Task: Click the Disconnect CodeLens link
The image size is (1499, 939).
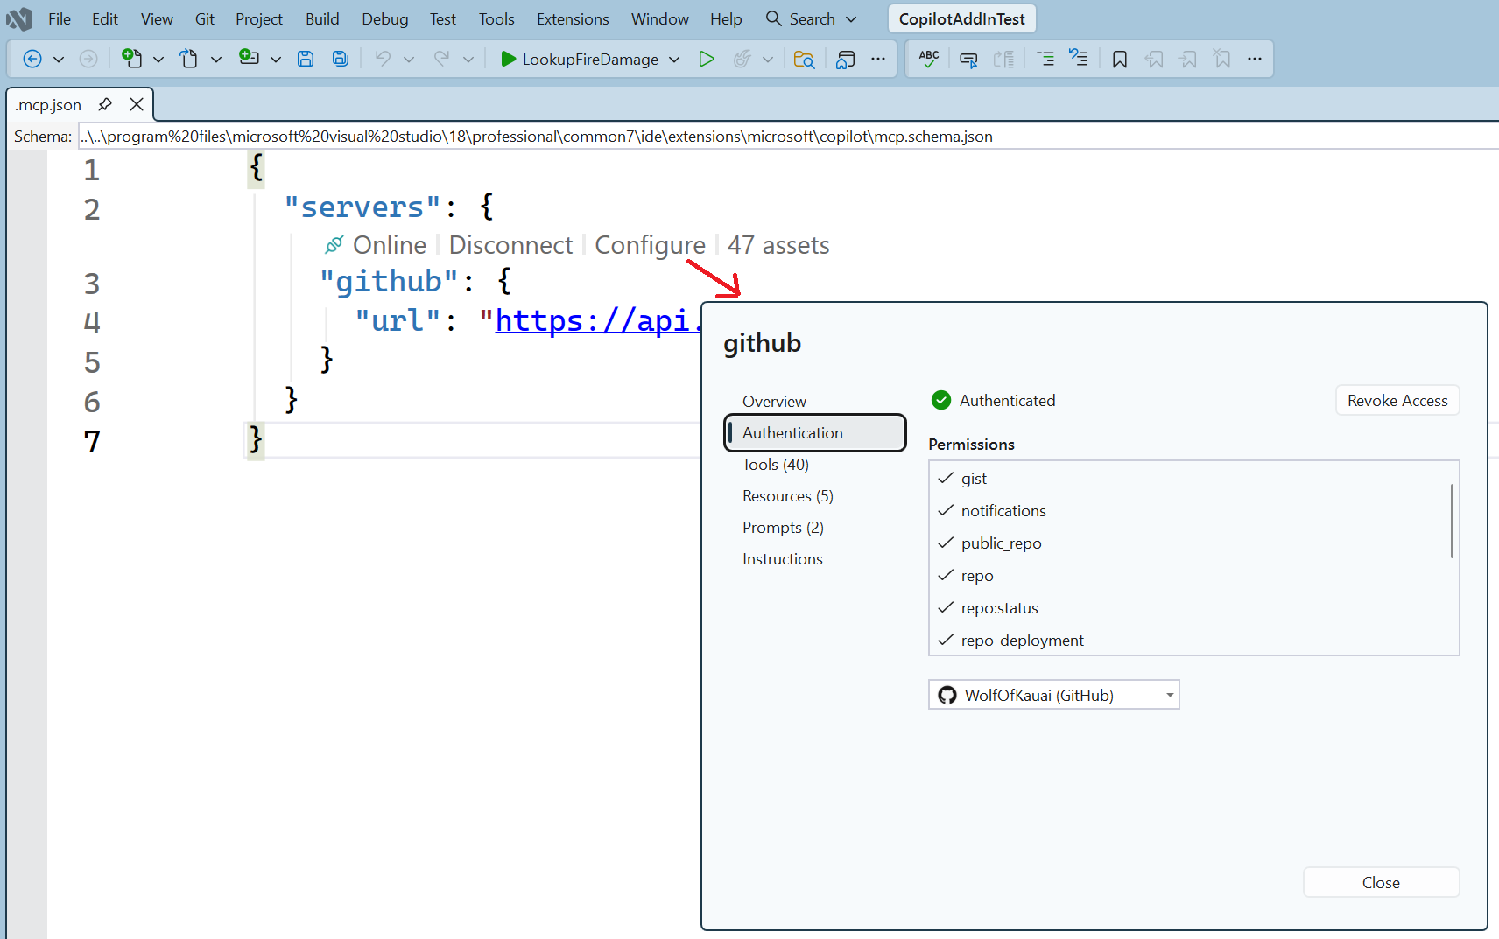Action: [510, 245]
